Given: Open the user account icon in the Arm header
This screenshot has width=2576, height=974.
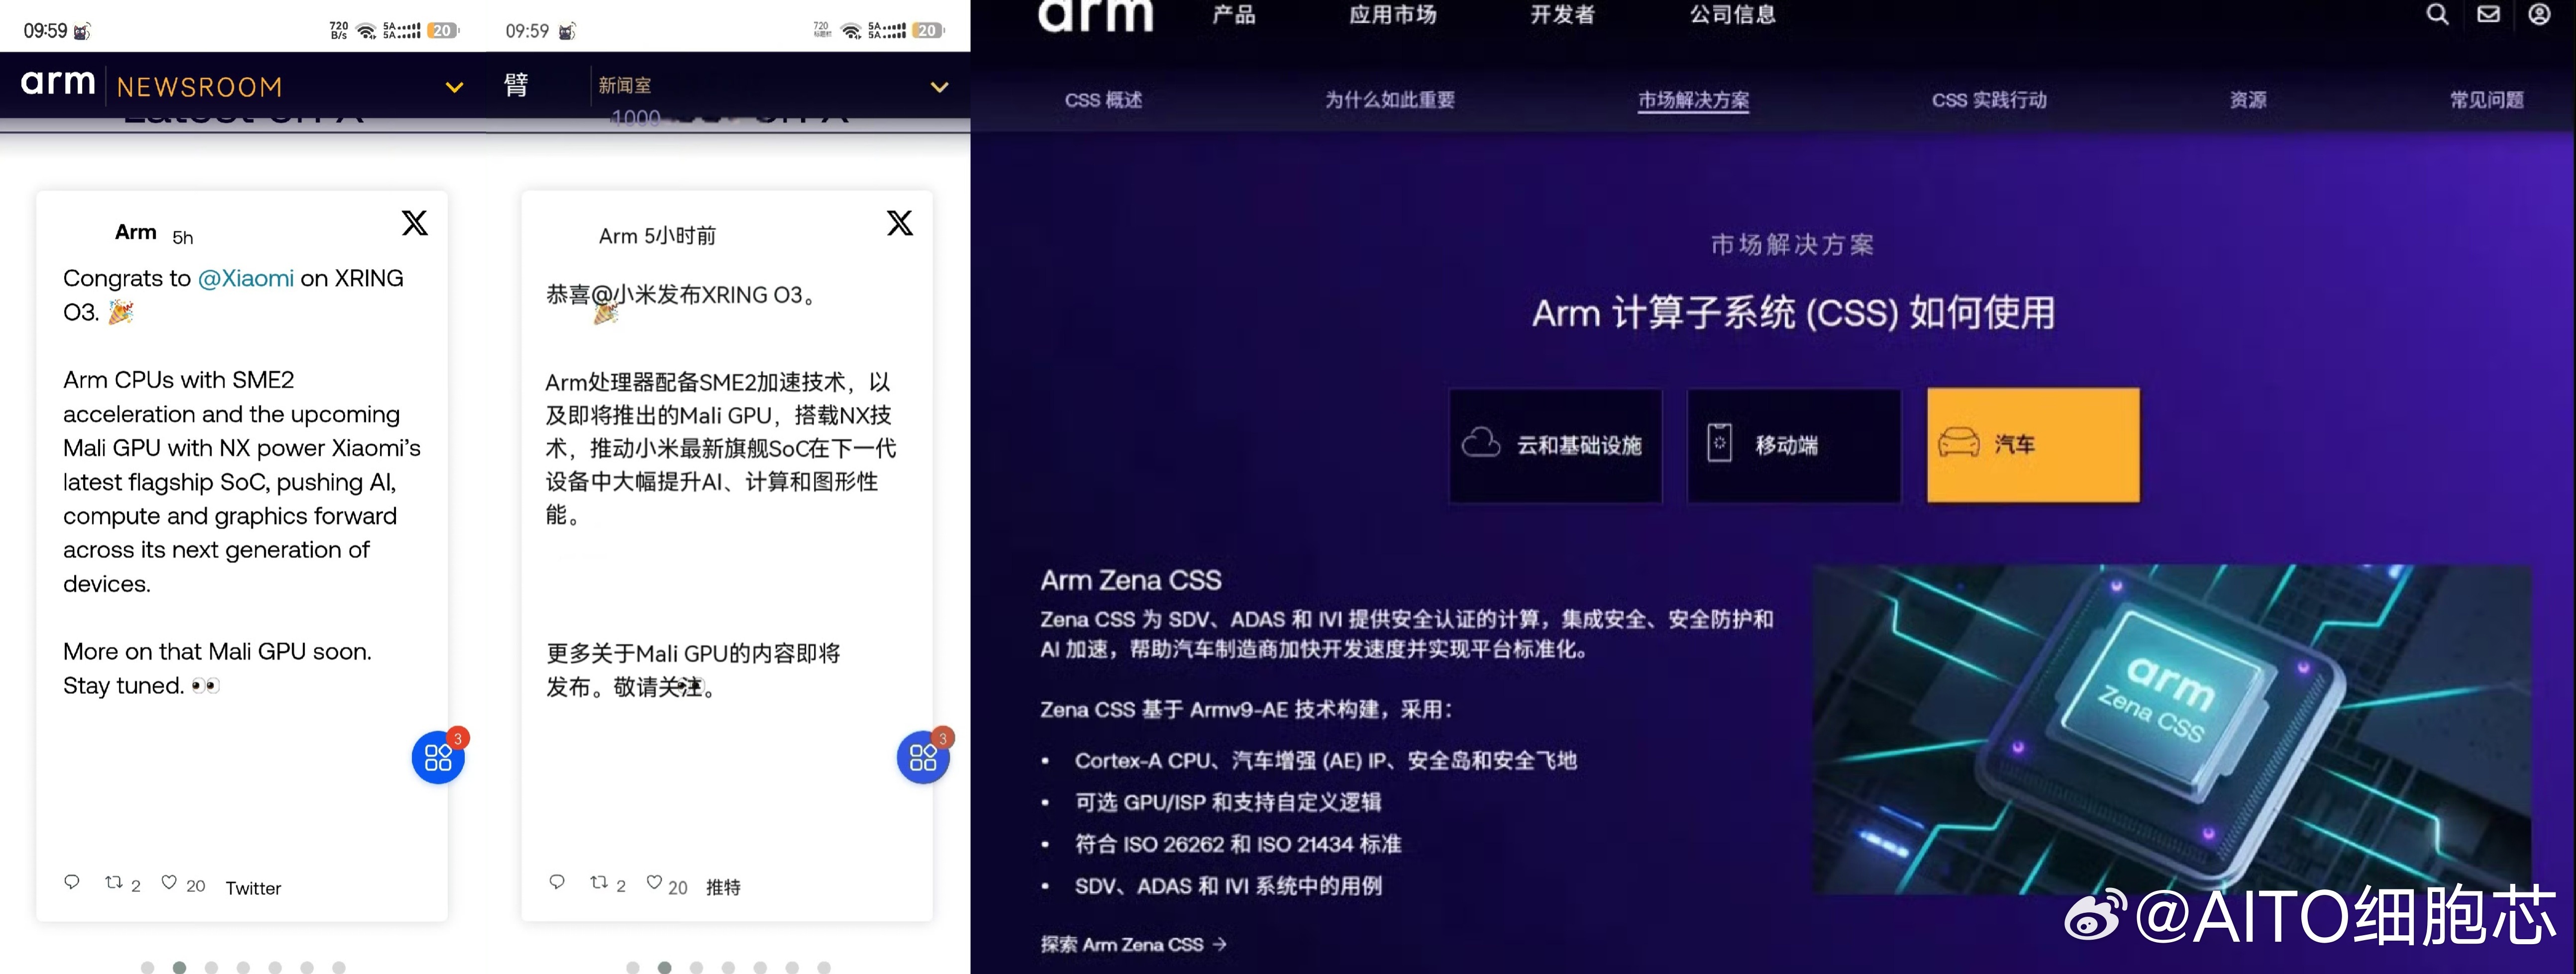Looking at the screenshot, I should (x=2539, y=14).
